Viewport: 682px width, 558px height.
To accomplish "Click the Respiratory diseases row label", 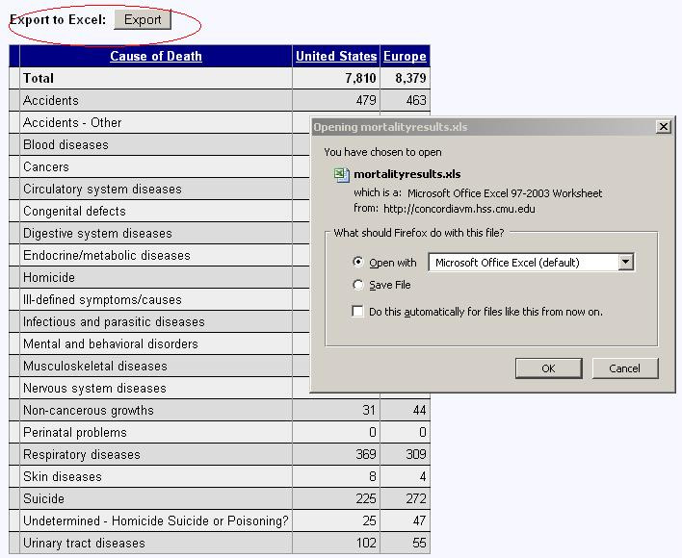I will (x=82, y=455).
